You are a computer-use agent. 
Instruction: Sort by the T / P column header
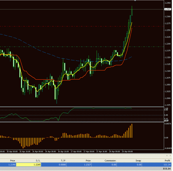(x=63, y=161)
